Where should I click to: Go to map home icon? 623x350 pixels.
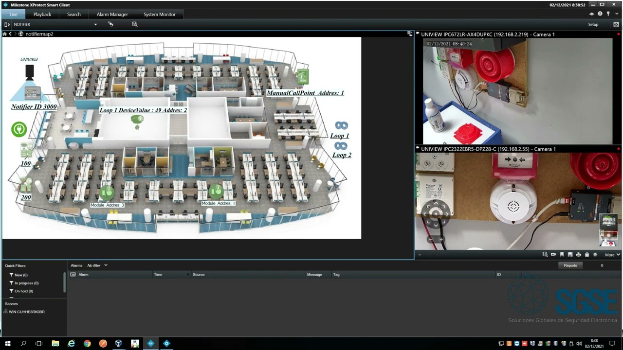(4, 34)
